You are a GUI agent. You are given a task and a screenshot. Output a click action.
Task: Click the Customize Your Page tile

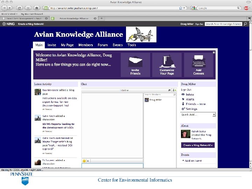(x=167, y=65)
